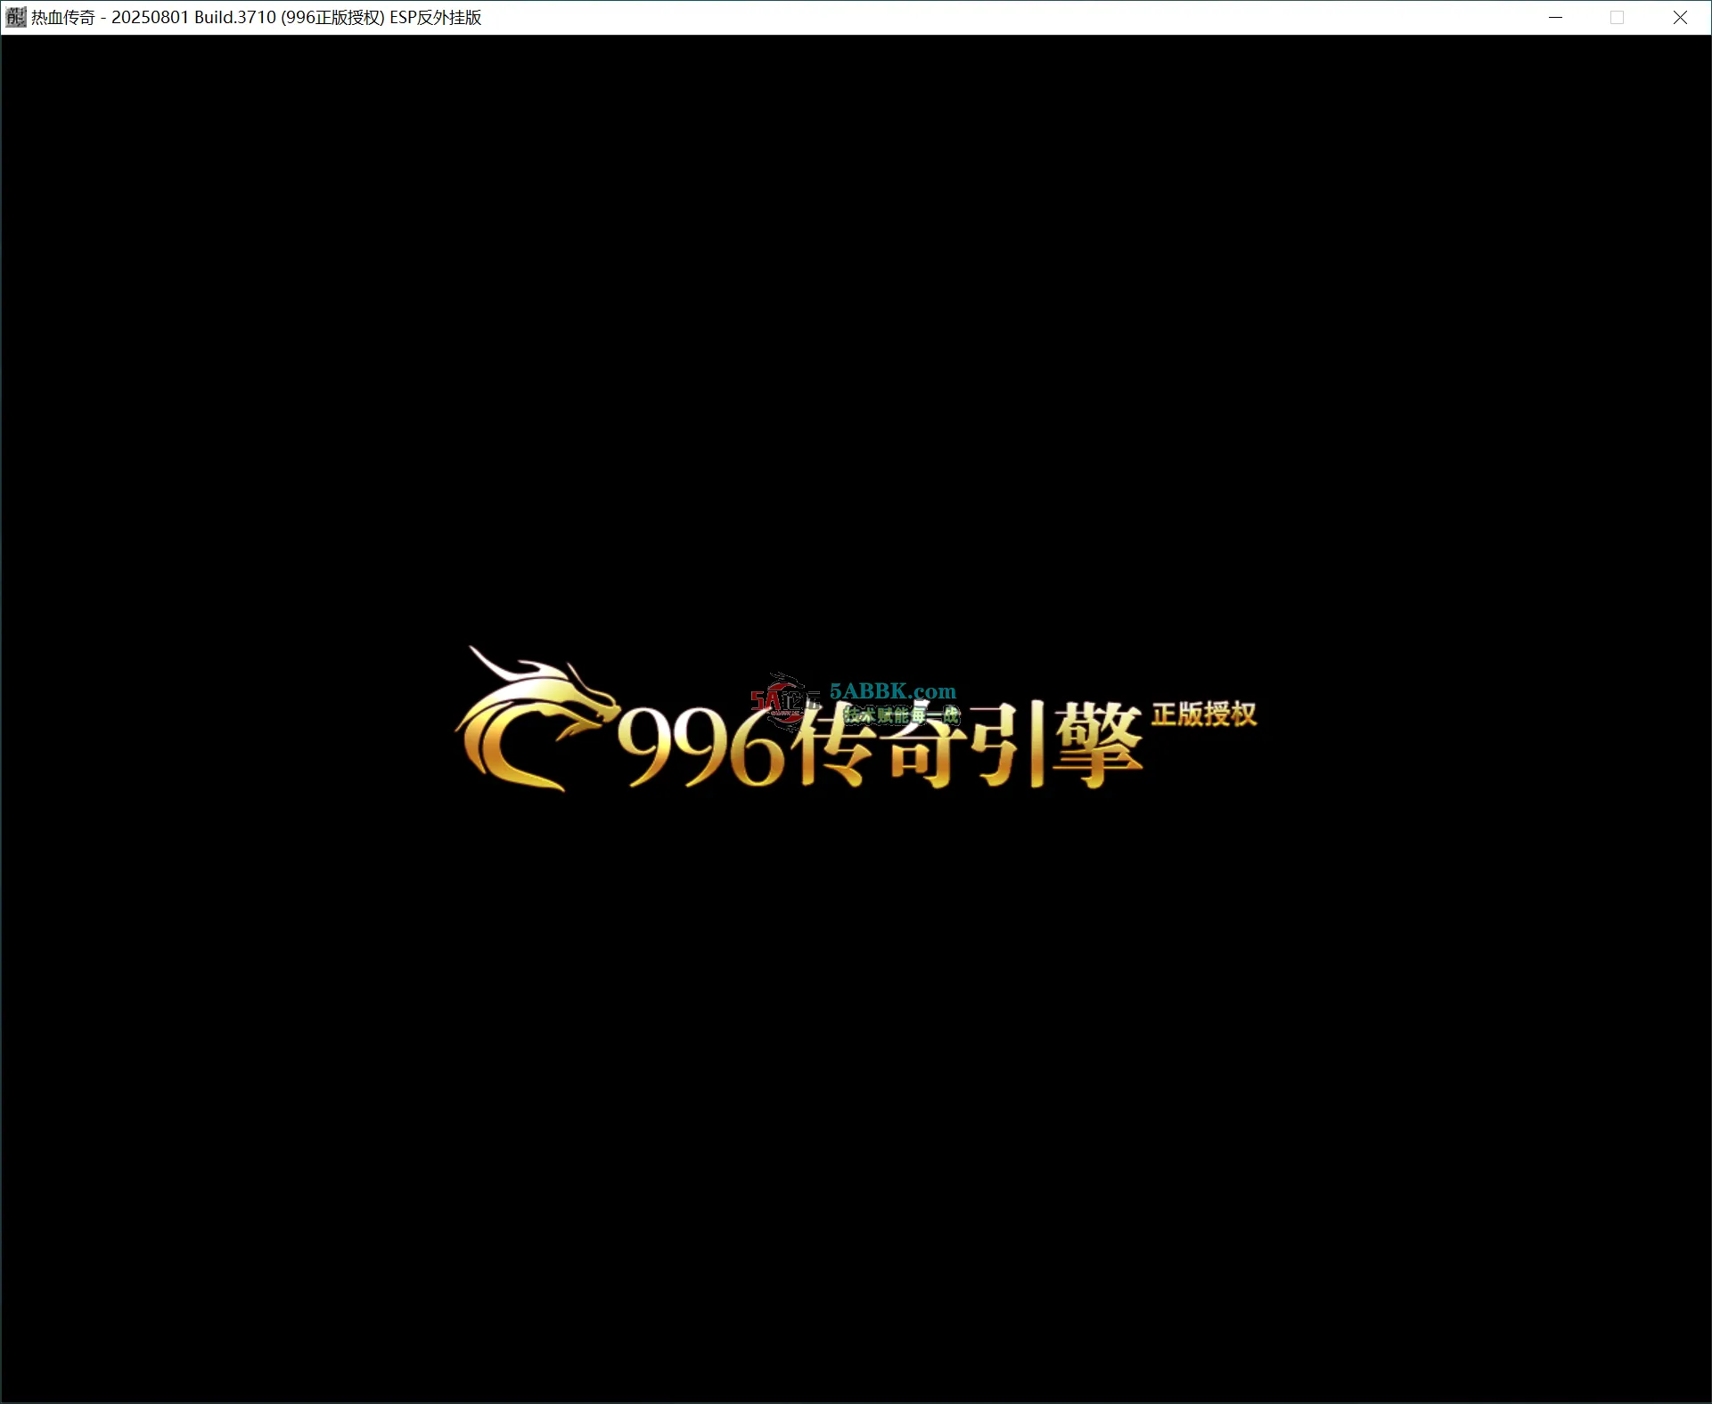Image resolution: width=1712 pixels, height=1404 pixels.
Task: Click the green 技术赋能每一战 slogan
Action: (x=902, y=715)
